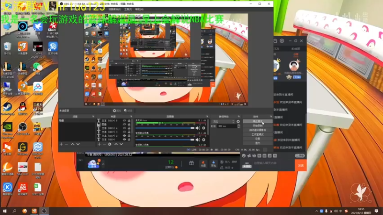The width and height of the screenshot is (383, 215).
Task: Pop out the 转场特效 dock panel
Action: (x=238, y=117)
